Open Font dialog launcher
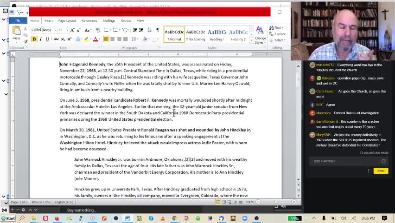The image size is (395, 223). 99,47
